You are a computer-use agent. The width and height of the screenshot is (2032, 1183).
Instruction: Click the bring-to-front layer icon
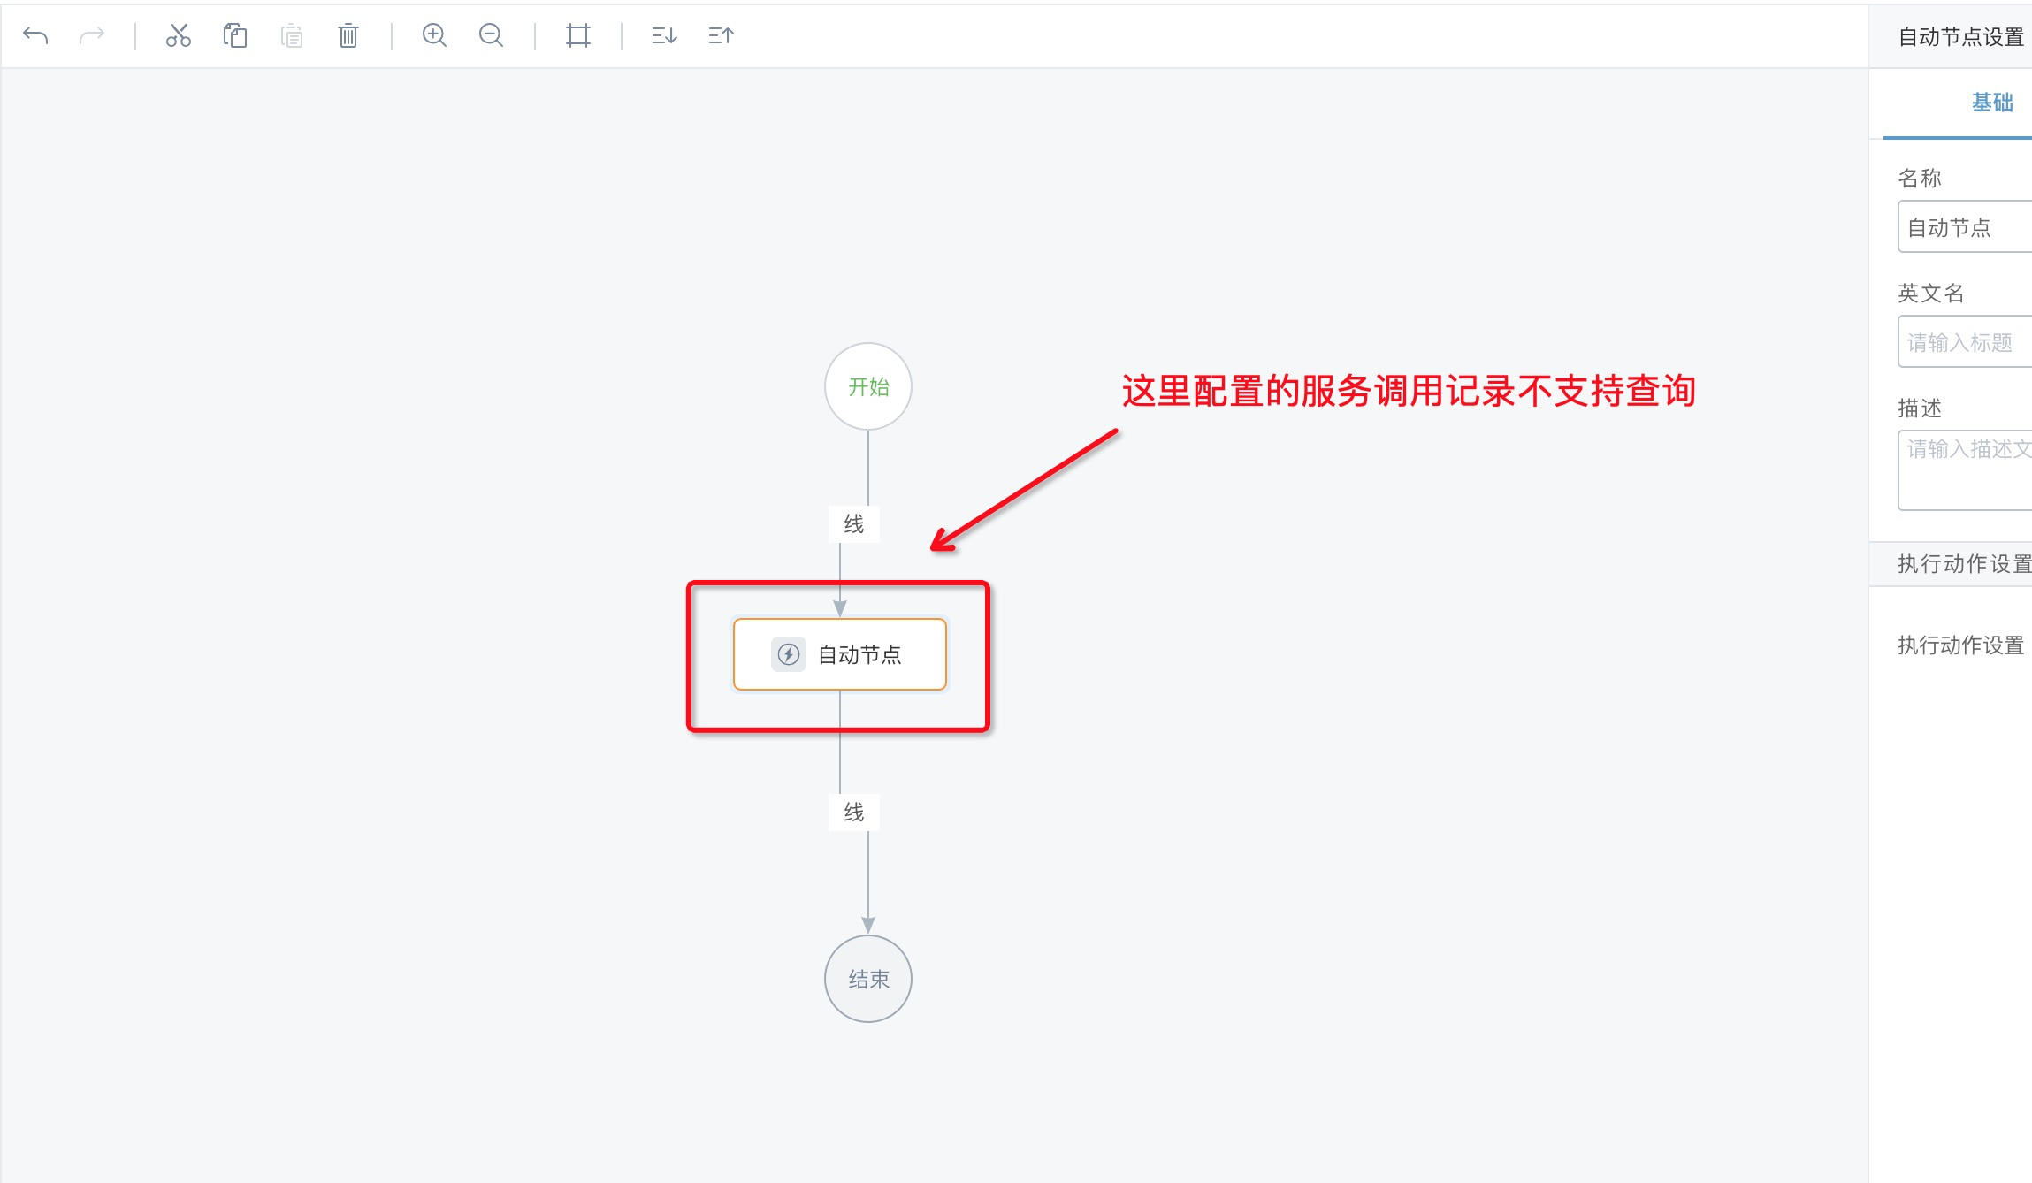tap(721, 35)
